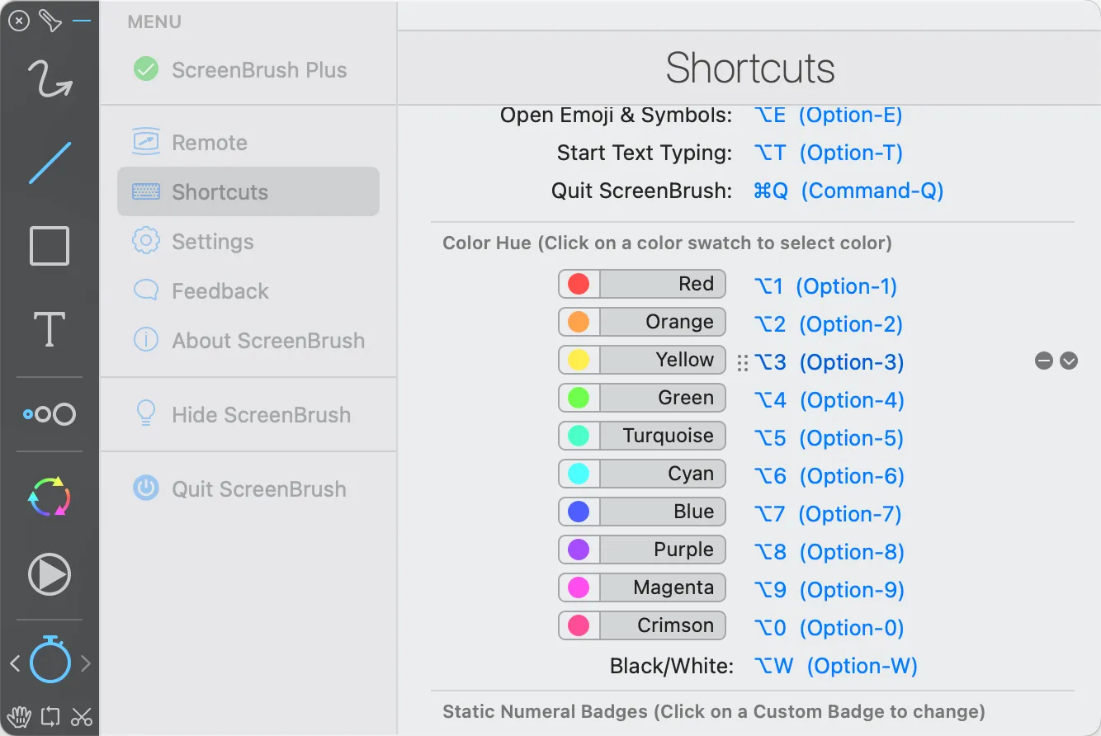The width and height of the screenshot is (1101, 736).
Task: Click the scissors icon
Action: coord(82,716)
